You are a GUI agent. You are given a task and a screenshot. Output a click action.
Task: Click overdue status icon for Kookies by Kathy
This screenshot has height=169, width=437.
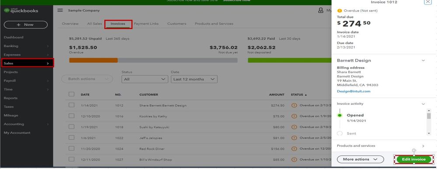tap(294, 117)
